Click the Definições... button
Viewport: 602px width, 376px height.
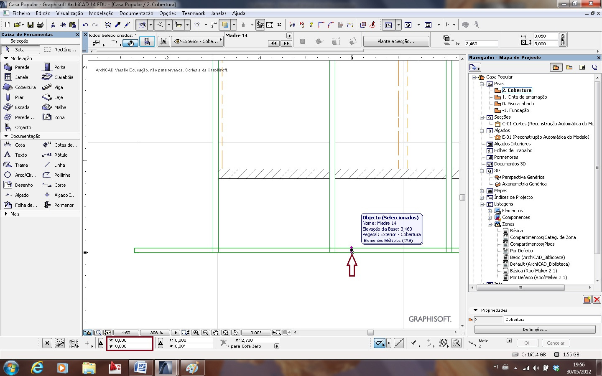pos(535,330)
